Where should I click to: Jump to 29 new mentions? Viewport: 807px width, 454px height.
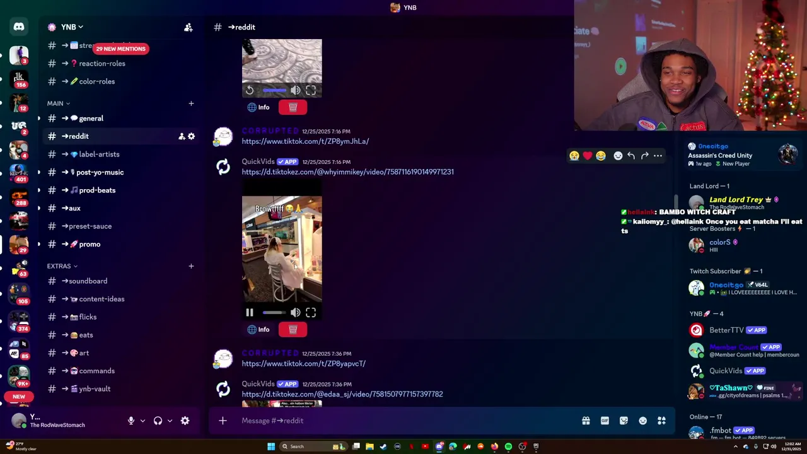tap(120, 49)
